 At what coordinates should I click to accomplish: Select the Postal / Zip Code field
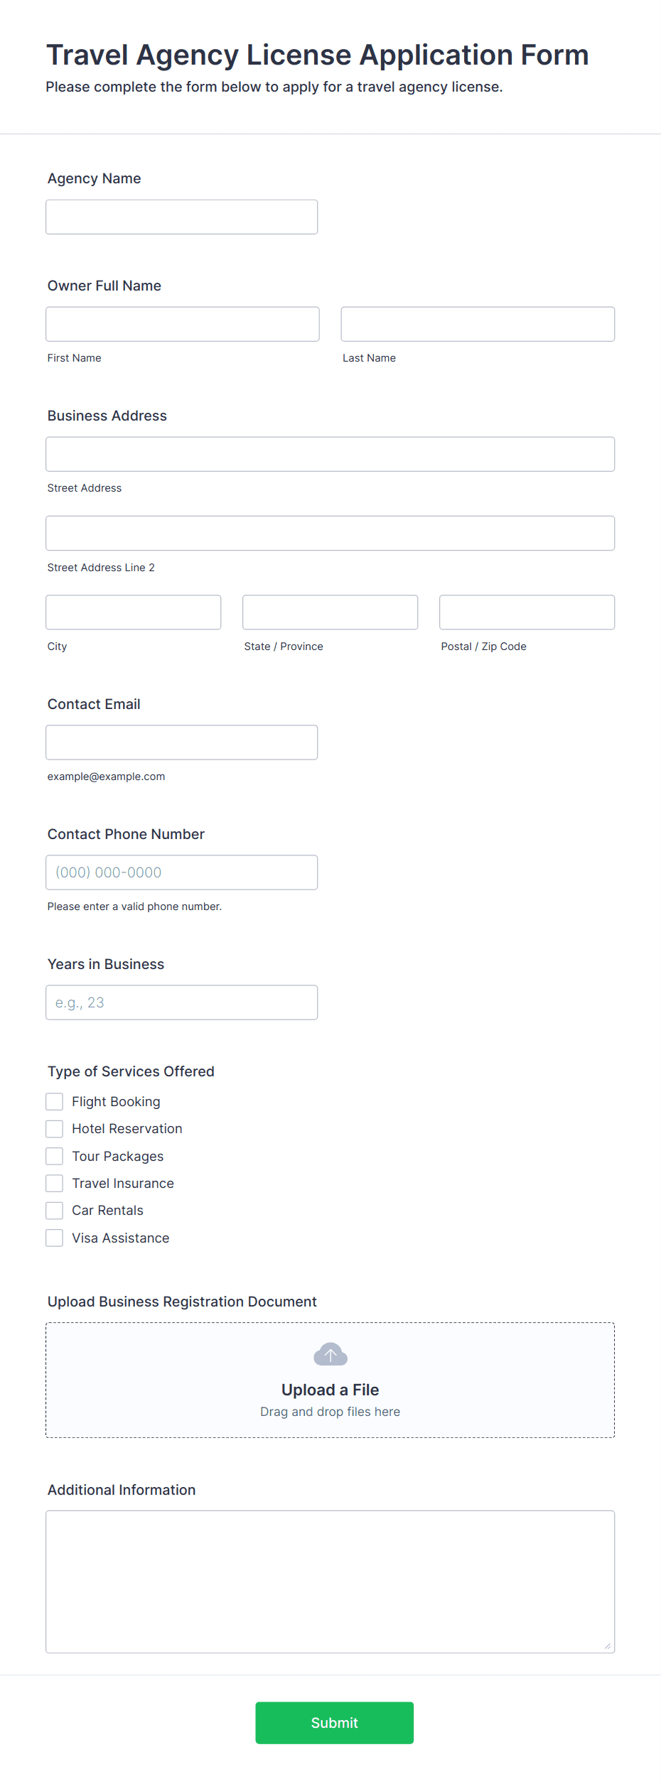527,612
